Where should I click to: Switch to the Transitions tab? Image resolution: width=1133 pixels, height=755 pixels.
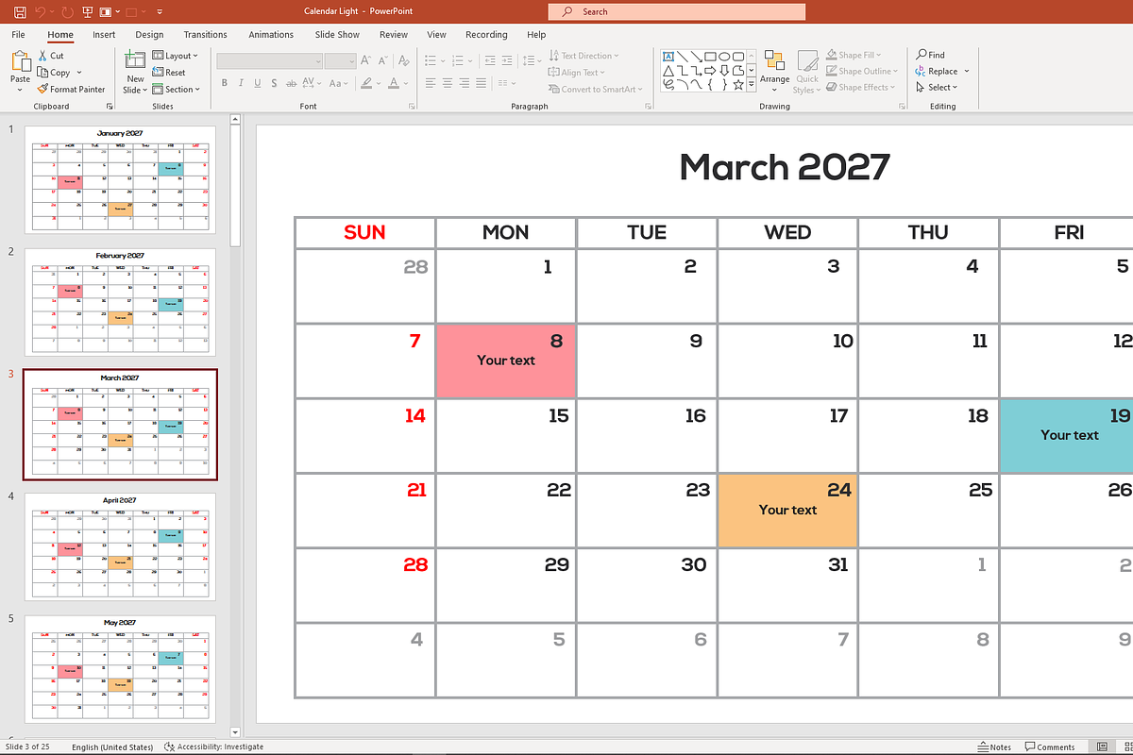tap(205, 35)
